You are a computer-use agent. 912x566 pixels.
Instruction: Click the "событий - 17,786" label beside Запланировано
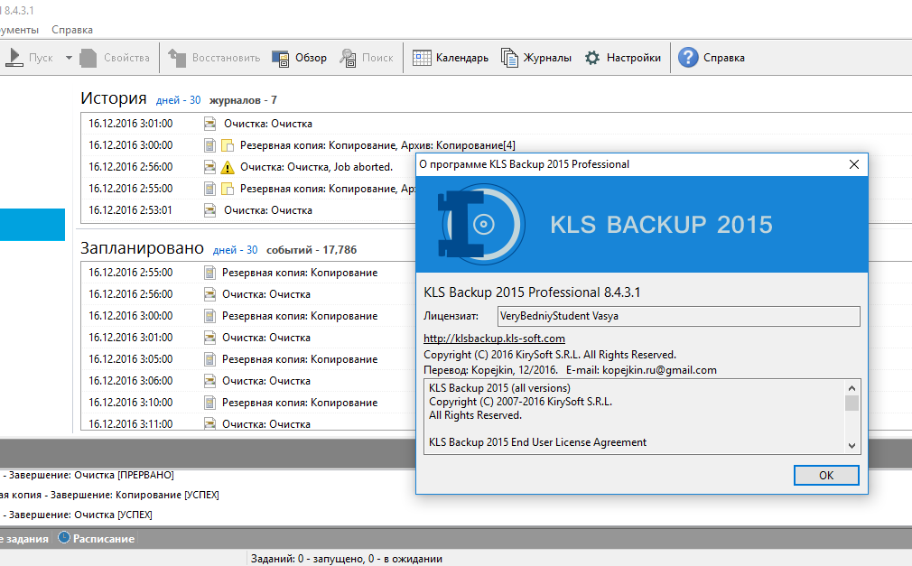(x=312, y=250)
